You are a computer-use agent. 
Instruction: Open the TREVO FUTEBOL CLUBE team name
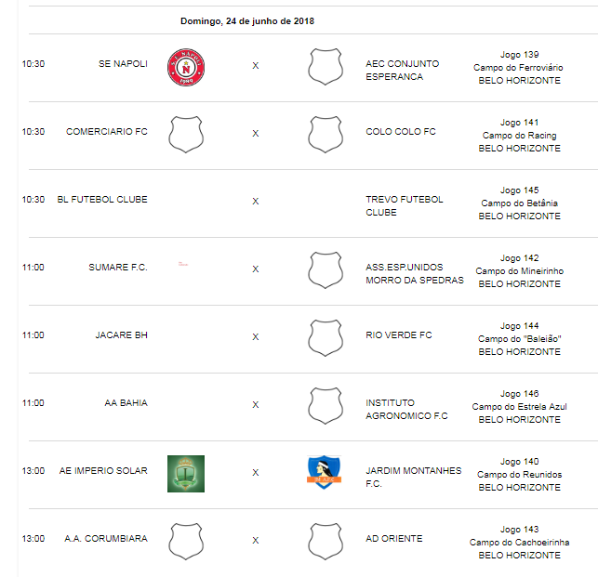(x=405, y=205)
